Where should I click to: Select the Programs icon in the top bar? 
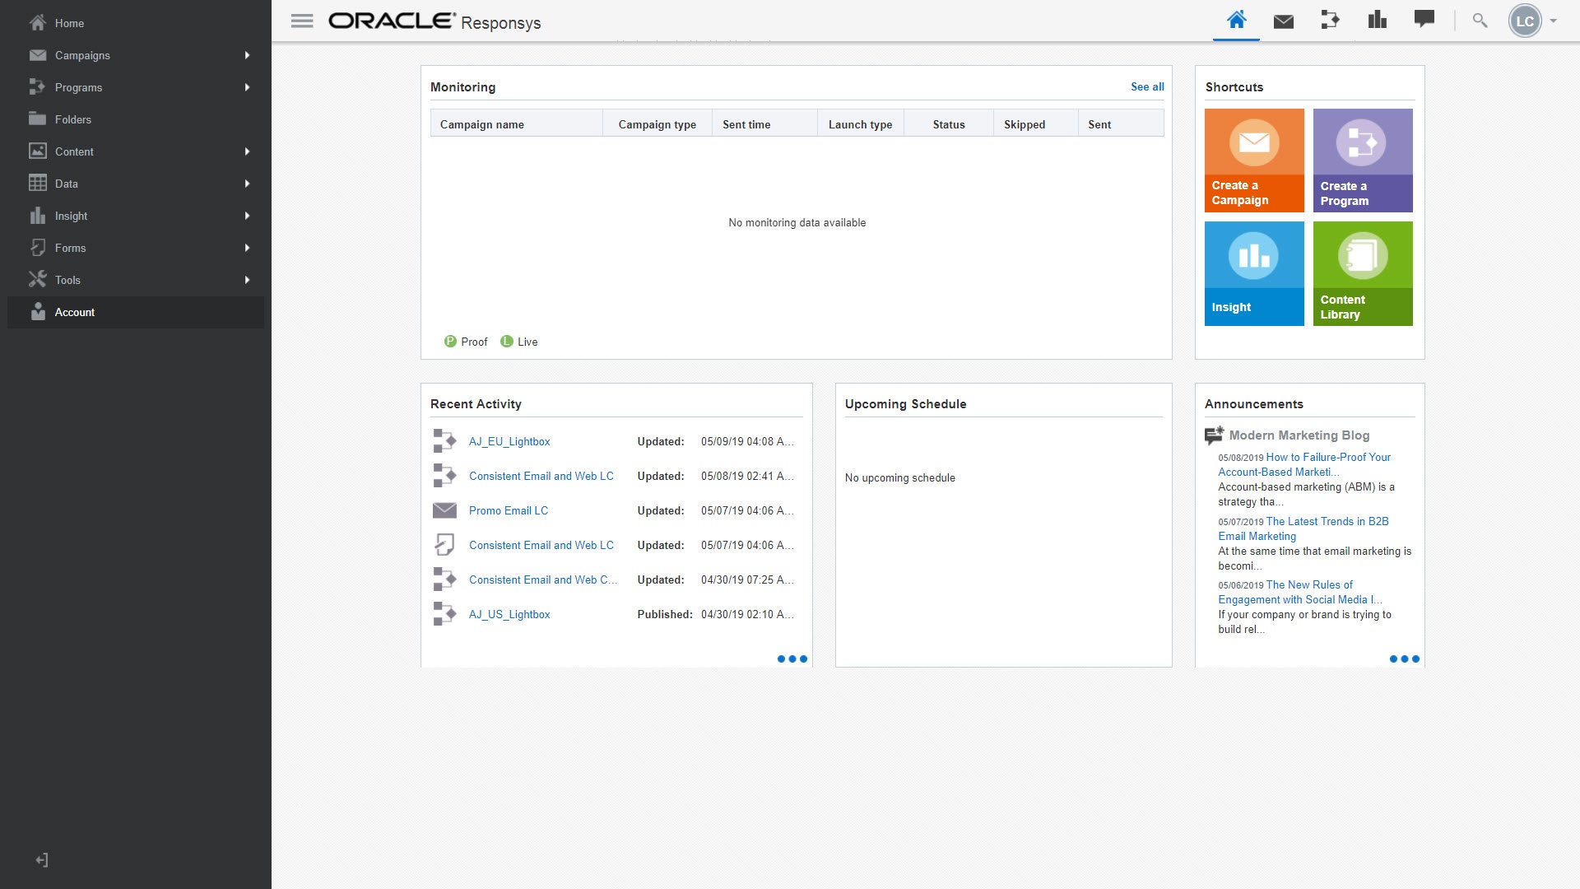point(1330,20)
